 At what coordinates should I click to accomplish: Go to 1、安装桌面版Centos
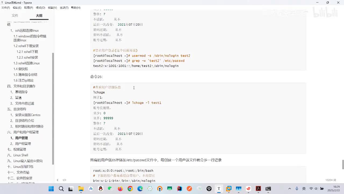(x=25, y=115)
